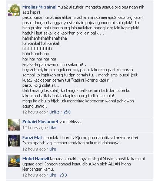Unlike Mralias Mrzainal's comment
Screen dimensions: 163x181
[54, 112]
